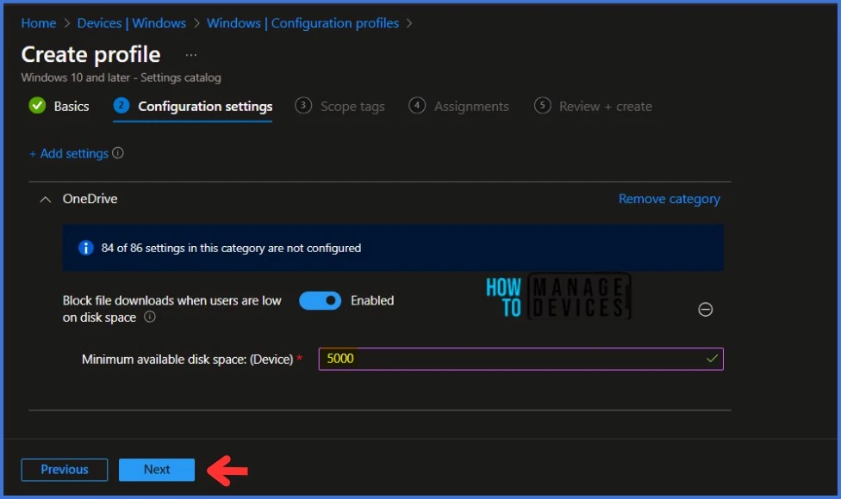Click Remove category link
The width and height of the screenshot is (841, 499).
click(669, 199)
